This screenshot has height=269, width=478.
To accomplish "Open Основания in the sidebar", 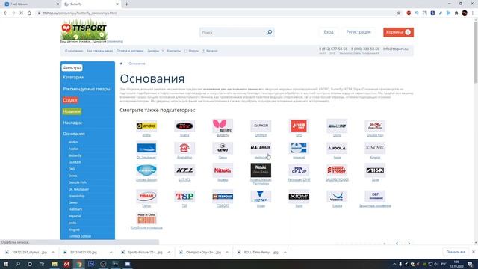I will pos(74,134).
